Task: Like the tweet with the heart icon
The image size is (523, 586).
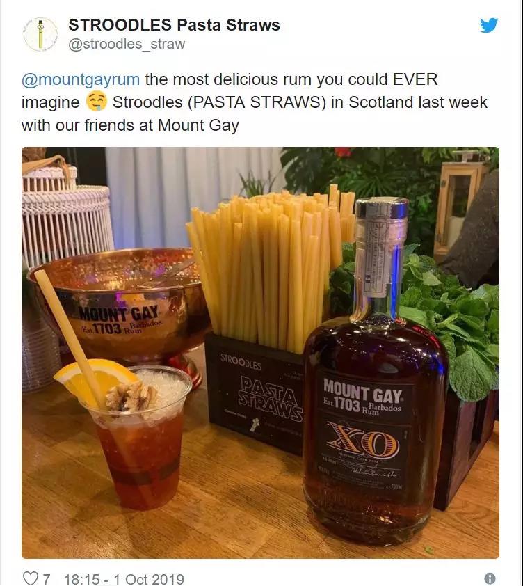Action: (x=30, y=578)
